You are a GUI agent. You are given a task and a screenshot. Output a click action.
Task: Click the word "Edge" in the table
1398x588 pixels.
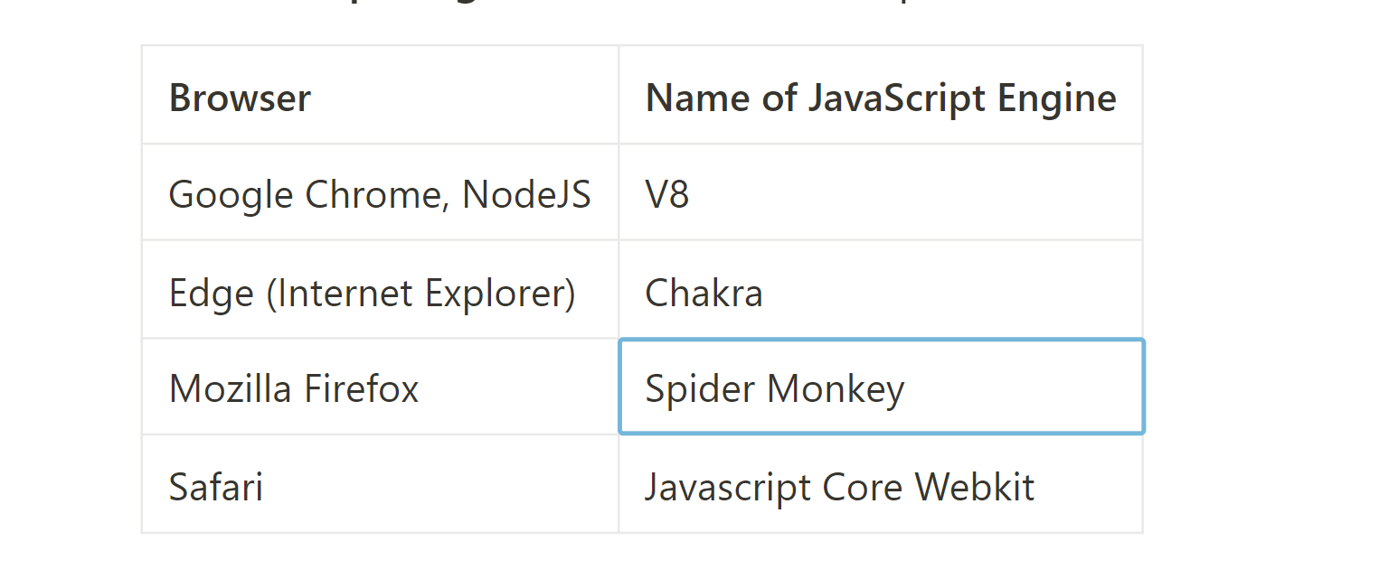point(211,294)
